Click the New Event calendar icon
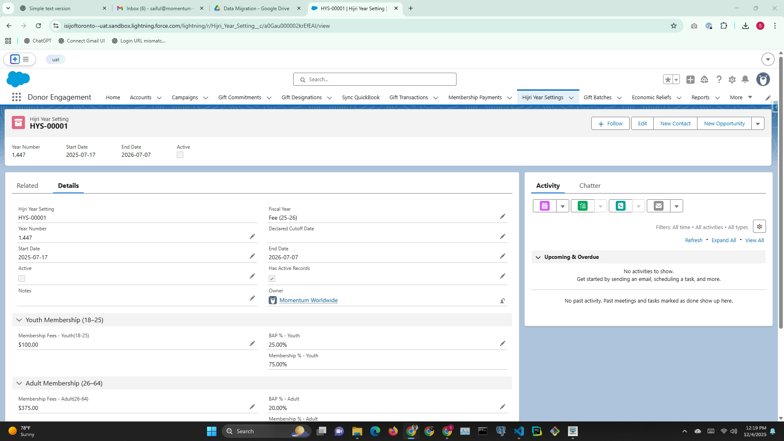Image resolution: width=784 pixels, height=441 pixels. [x=545, y=206]
